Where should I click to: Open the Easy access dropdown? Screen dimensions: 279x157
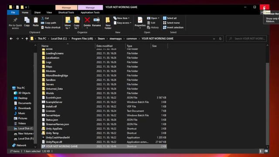[122, 23]
